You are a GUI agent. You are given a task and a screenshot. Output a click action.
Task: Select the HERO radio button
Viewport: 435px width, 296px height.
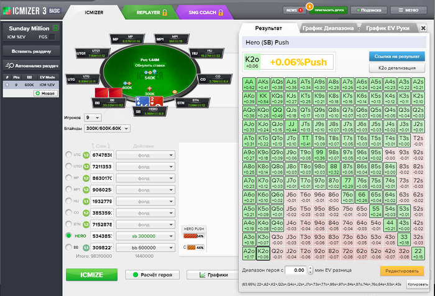click(x=68, y=236)
